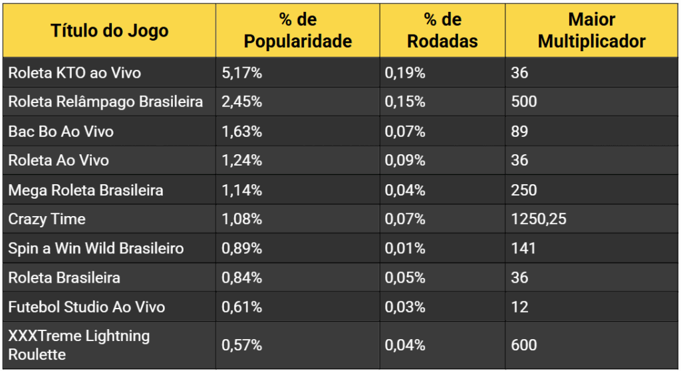Select the 'Maior Multiplicador' header cell
Image resolution: width=681 pixels, height=371 pixels.
pos(591,31)
